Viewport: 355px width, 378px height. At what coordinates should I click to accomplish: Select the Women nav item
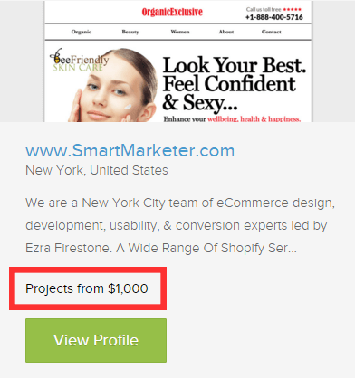tap(180, 32)
